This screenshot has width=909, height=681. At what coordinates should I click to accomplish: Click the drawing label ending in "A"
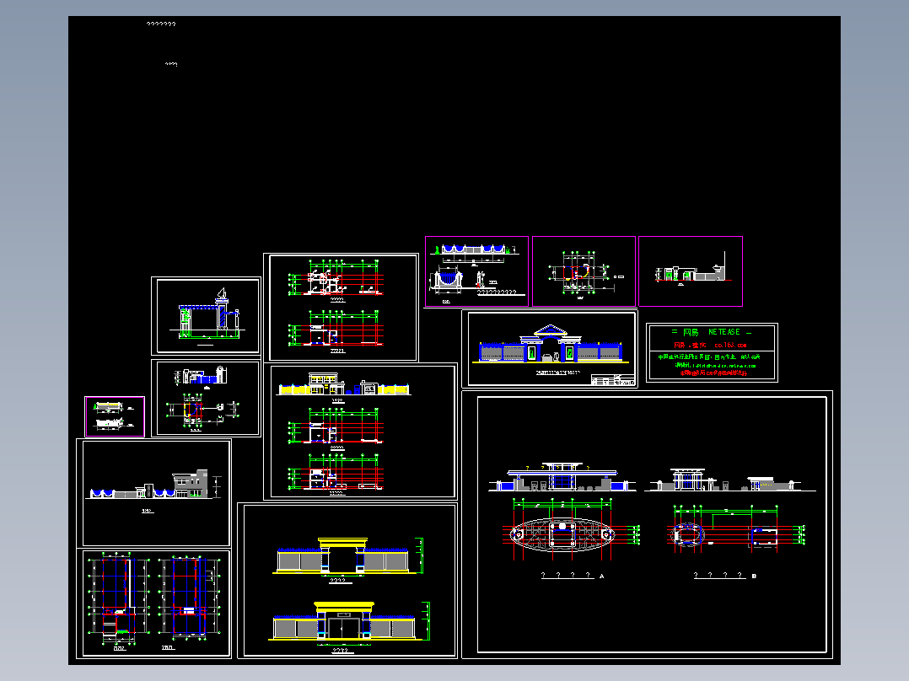(573, 576)
